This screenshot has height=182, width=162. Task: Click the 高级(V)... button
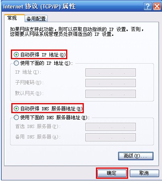pos(136,156)
